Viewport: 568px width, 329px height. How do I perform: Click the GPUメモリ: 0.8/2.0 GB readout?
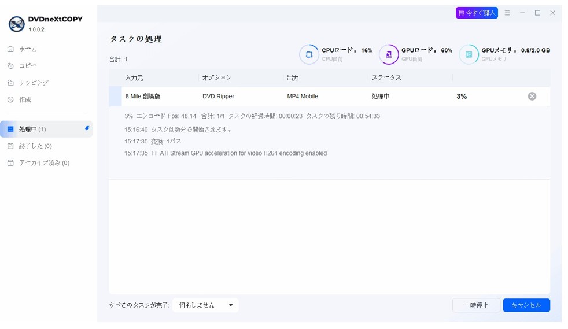[515, 50]
